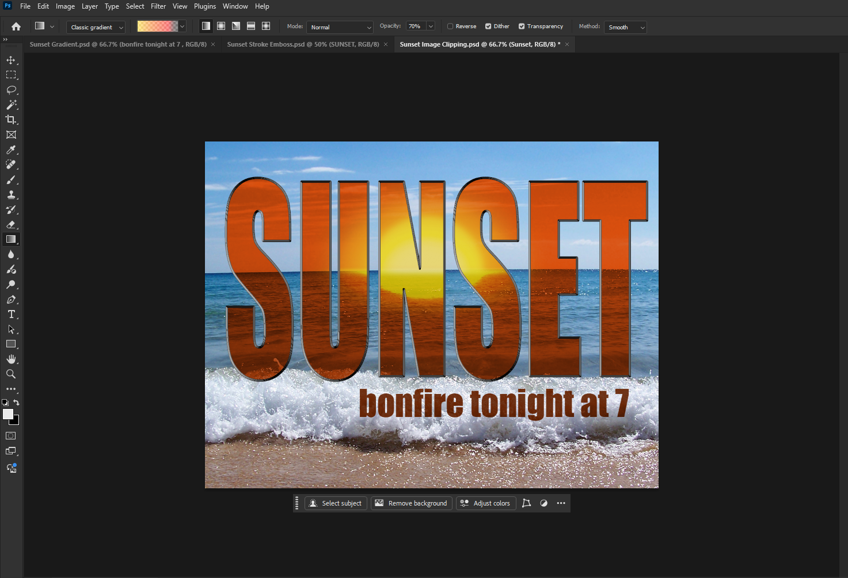Open the gradient preset color swatch
The height and width of the screenshot is (578, 848).
tap(157, 26)
